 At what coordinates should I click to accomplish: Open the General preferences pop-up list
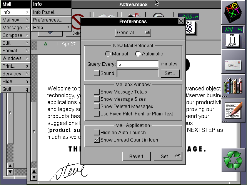tap(133, 33)
